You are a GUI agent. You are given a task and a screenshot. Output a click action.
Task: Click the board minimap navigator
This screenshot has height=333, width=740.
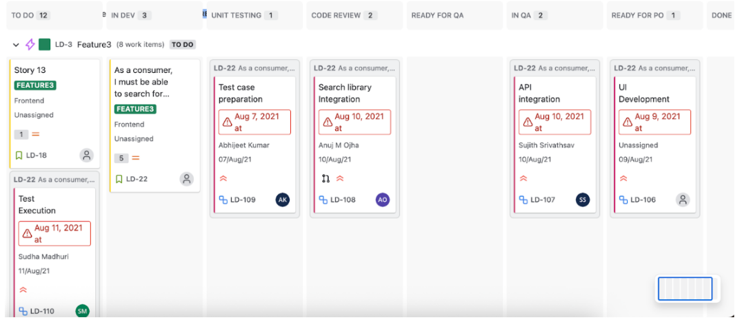click(685, 289)
